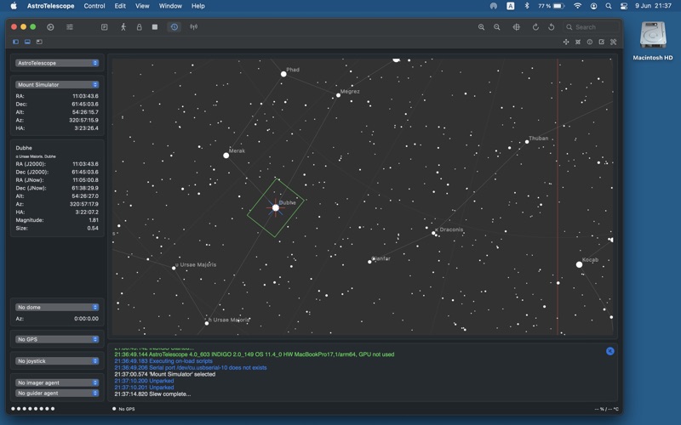Screen dimensions: 681x425
Task: Click the RA (JNow) value 11:05:00.8
Action: click(x=85, y=180)
